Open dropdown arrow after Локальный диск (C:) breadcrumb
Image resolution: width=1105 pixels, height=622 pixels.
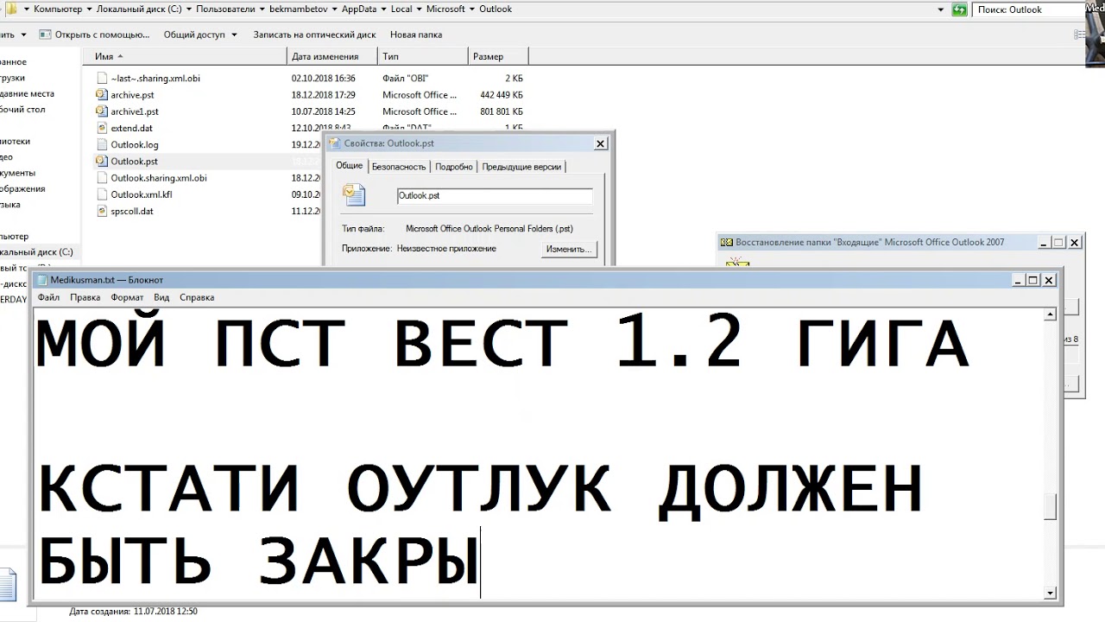pos(188,10)
